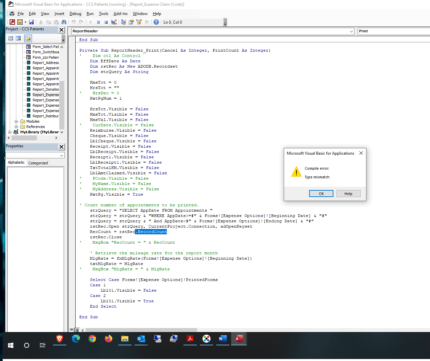Open the Object Browser toolbar icon

coord(139,22)
